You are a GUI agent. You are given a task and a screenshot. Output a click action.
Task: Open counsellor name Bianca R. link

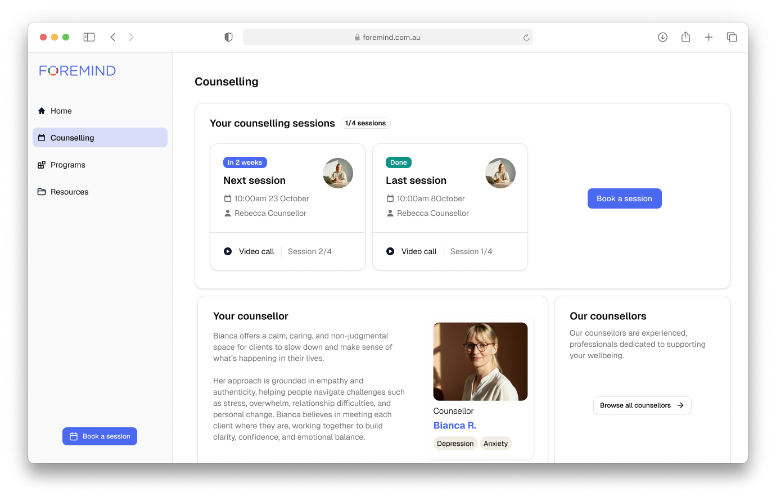(455, 426)
